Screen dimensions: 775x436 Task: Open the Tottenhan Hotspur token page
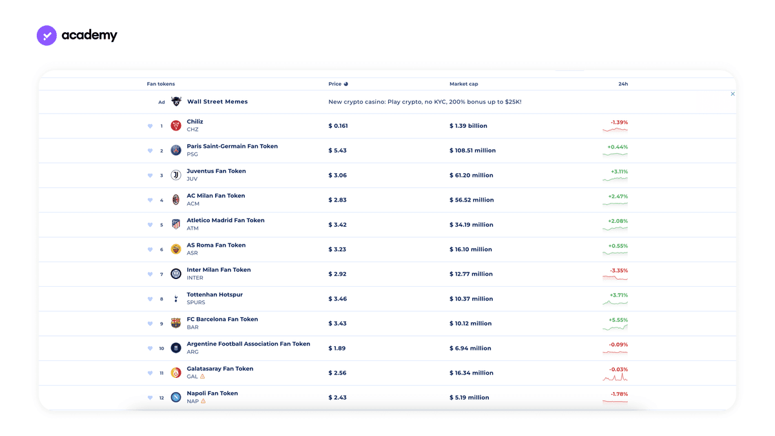pos(216,295)
